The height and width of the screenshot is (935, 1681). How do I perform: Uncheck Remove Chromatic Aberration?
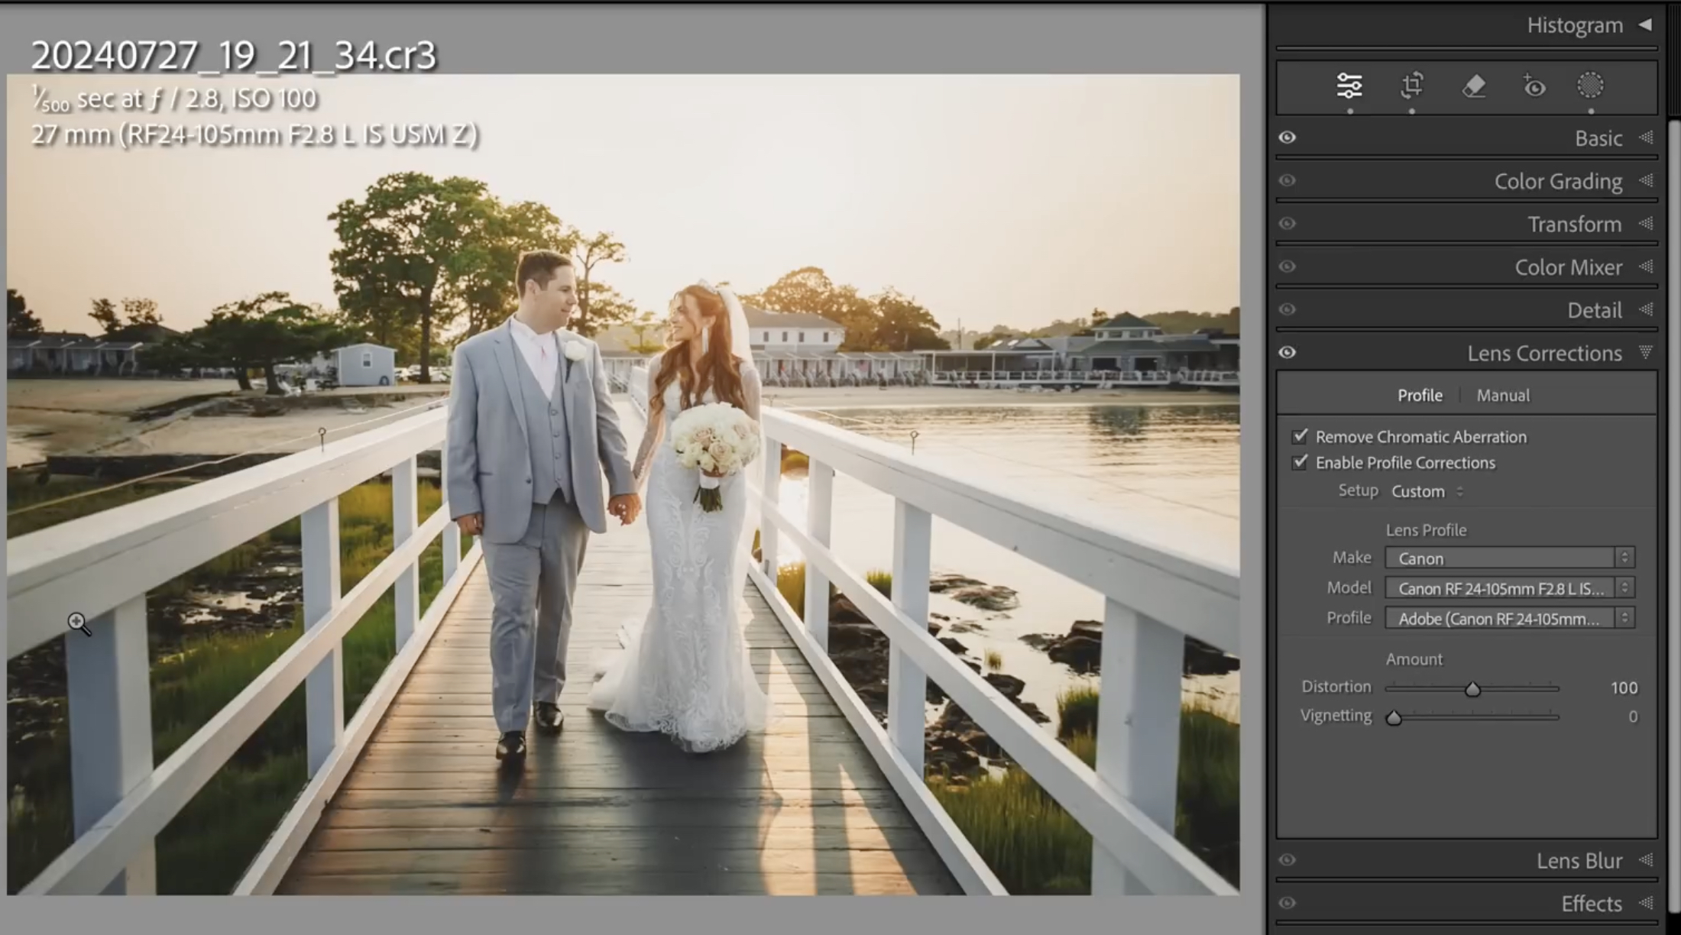(1300, 436)
